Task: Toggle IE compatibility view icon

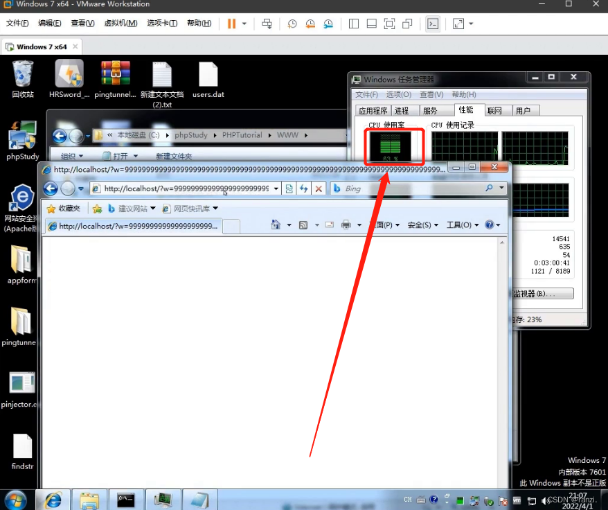Action: point(289,188)
